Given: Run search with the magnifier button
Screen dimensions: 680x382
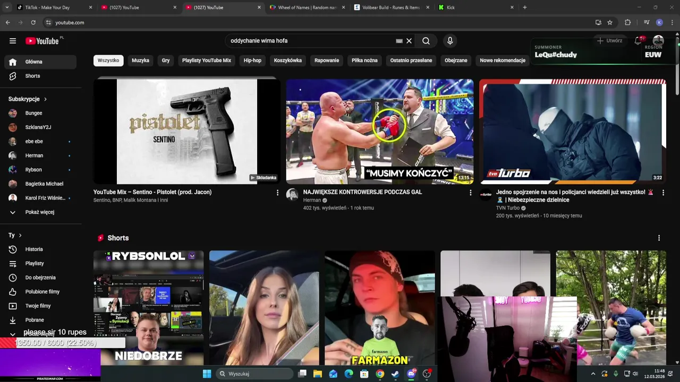Looking at the screenshot, I should pyautogui.click(x=426, y=41).
